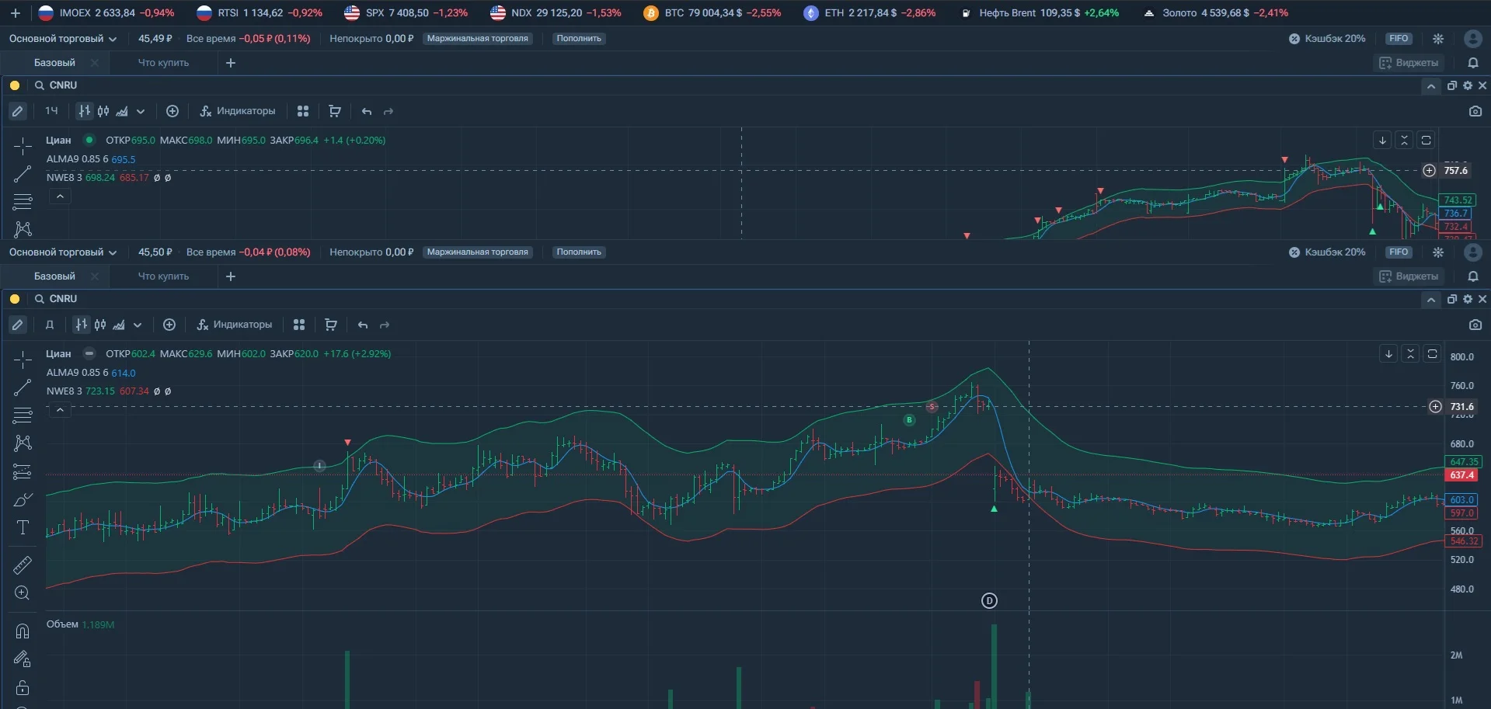Screen dimensions: 1491x709
Task: Toggle FIFO badge in the lower header
Action: [x=1399, y=252]
